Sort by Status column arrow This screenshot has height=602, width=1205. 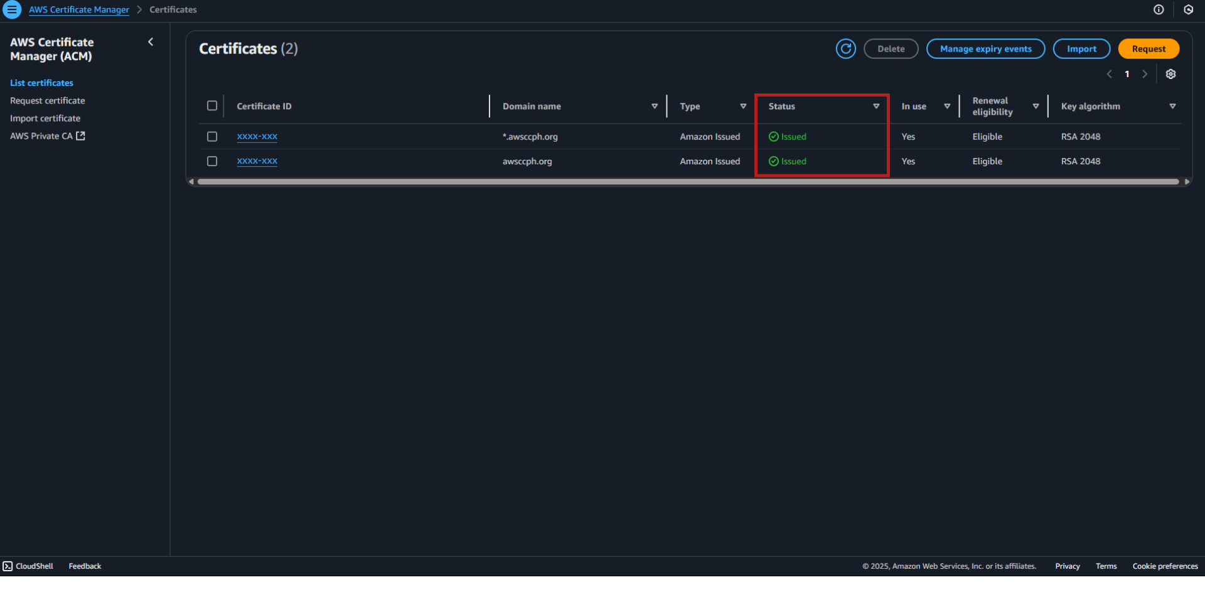pos(876,106)
